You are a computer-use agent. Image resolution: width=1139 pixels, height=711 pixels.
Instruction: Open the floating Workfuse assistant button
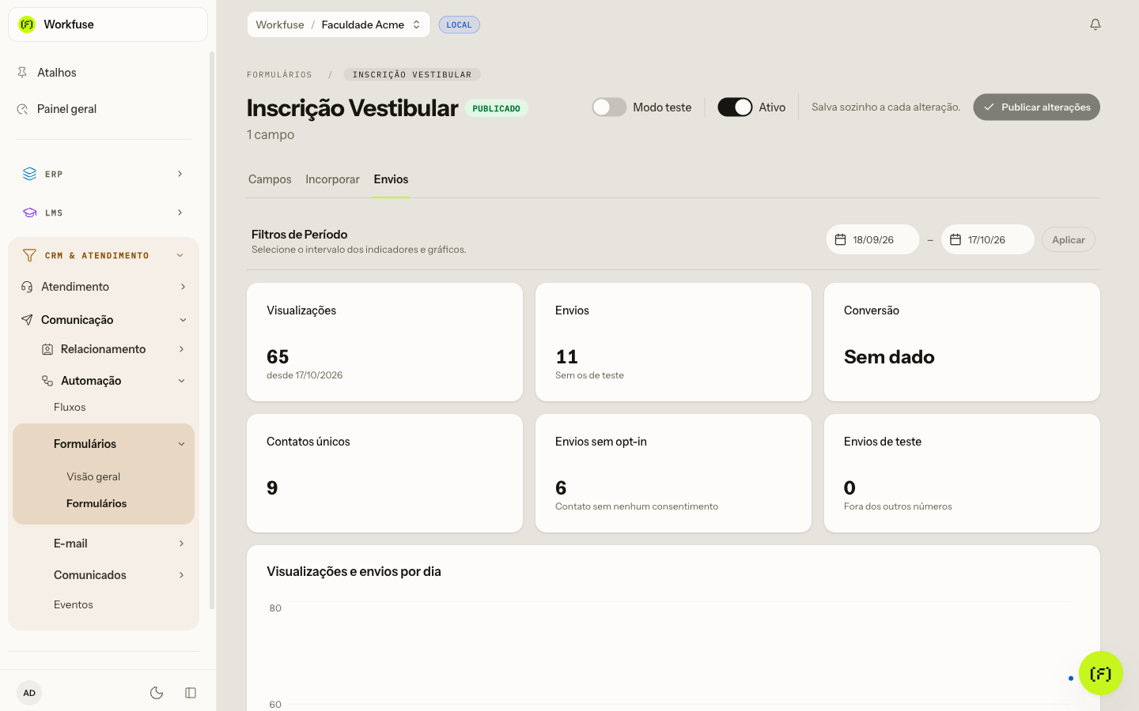(1100, 673)
